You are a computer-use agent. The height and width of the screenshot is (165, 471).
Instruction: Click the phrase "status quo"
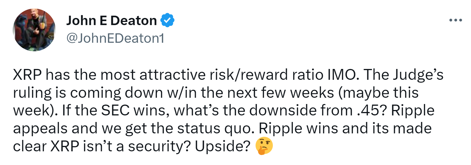click(216, 129)
